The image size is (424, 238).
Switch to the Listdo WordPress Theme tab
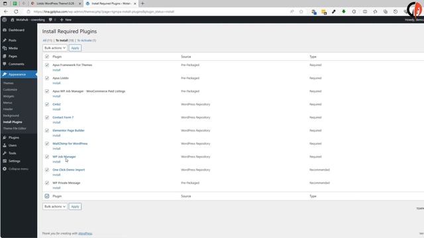(55, 3)
